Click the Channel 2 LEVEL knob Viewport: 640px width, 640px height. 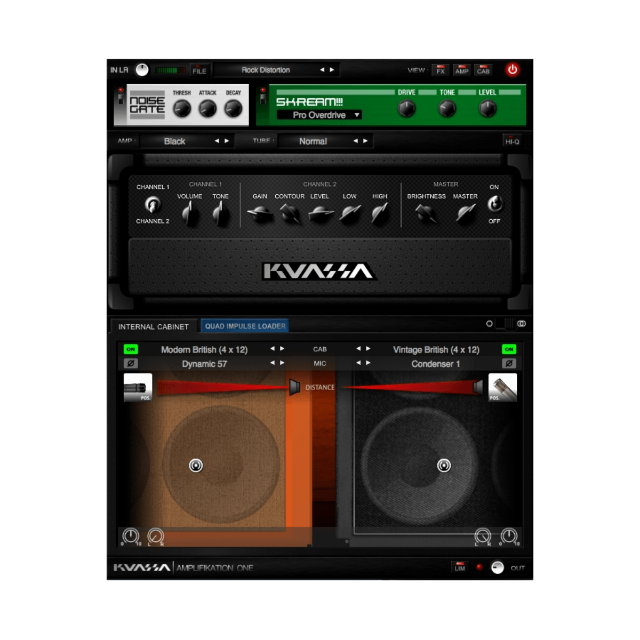coord(320,214)
